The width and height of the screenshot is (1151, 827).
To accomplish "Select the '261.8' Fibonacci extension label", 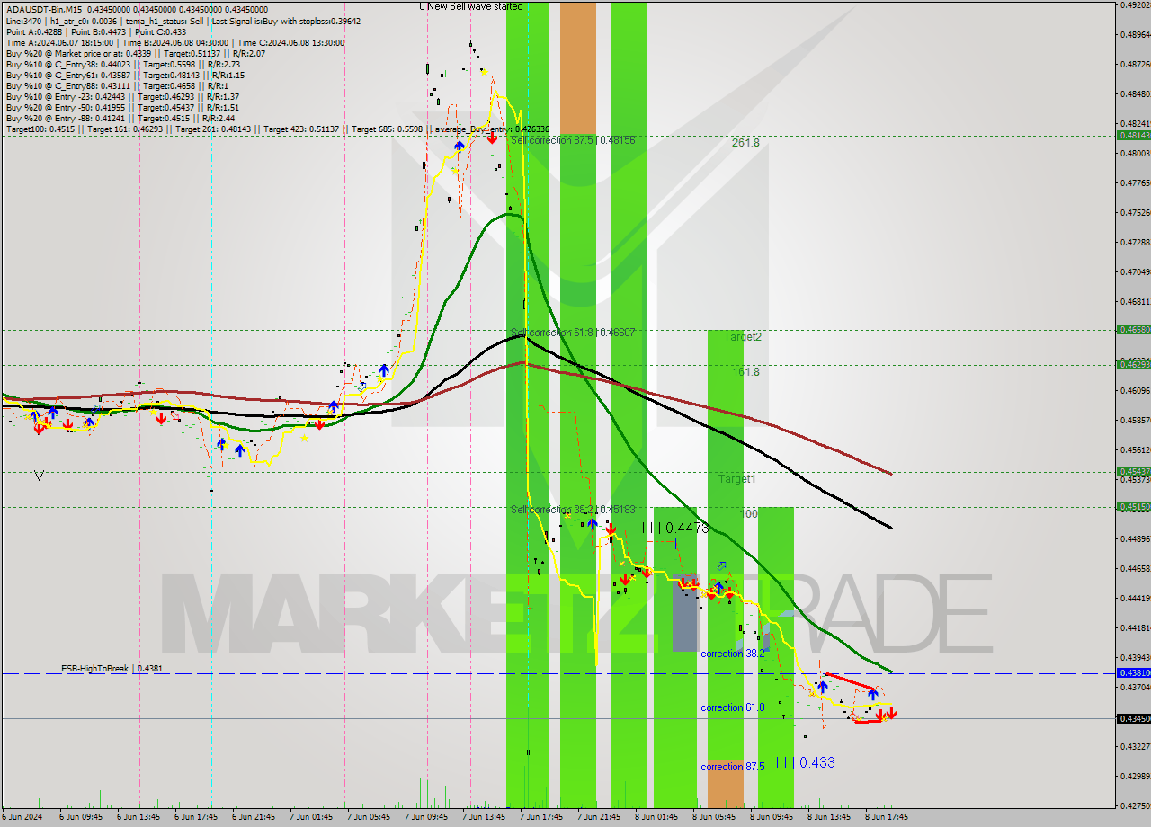I will pyautogui.click(x=741, y=141).
